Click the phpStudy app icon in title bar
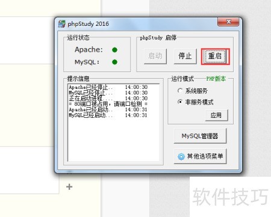 click(x=62, y=24)
